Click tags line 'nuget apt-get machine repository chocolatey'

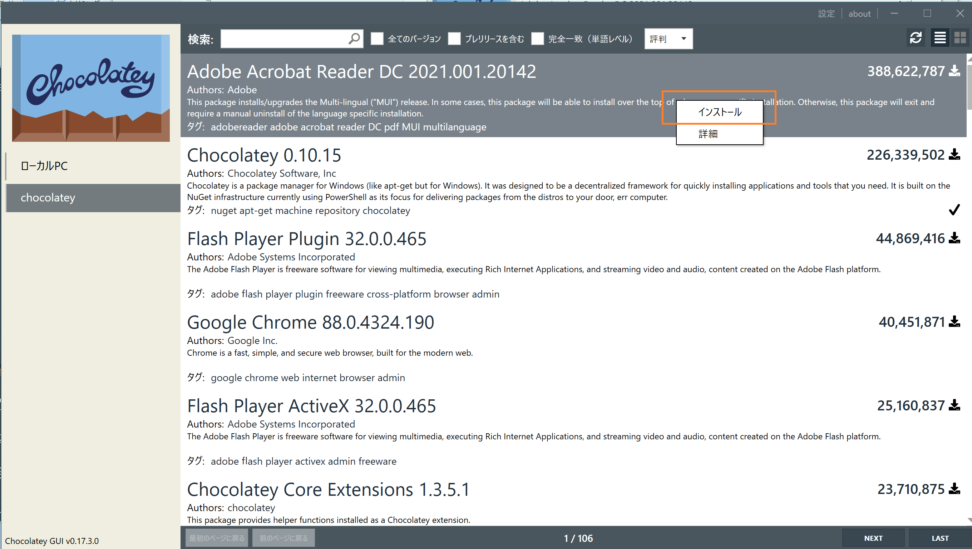(x=311, y=211)
